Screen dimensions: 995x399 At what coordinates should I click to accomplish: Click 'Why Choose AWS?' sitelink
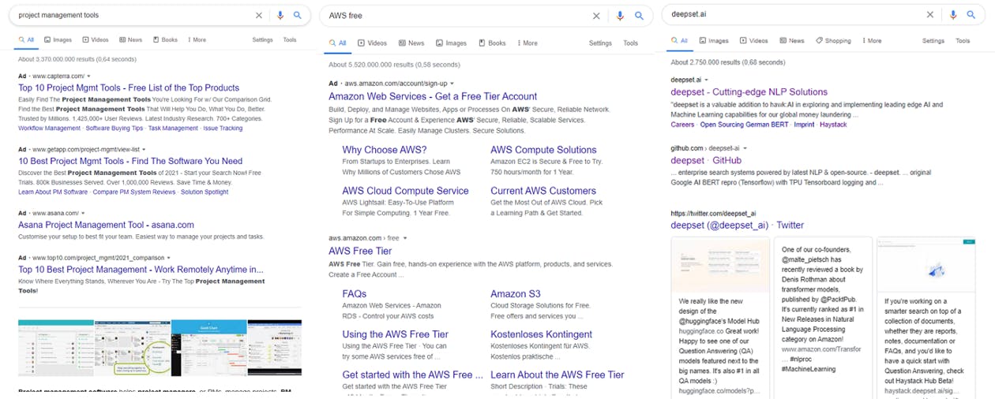(x=385, y=150)
